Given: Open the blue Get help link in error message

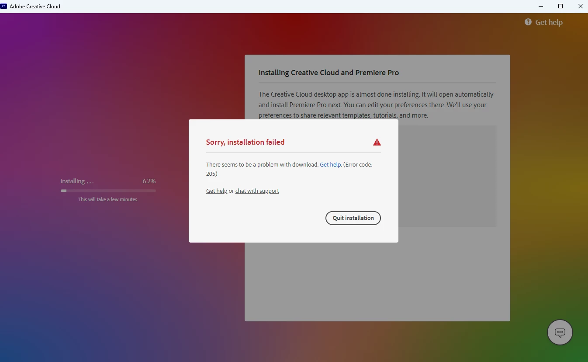Looking at the screenshot, I should (330, 165).
